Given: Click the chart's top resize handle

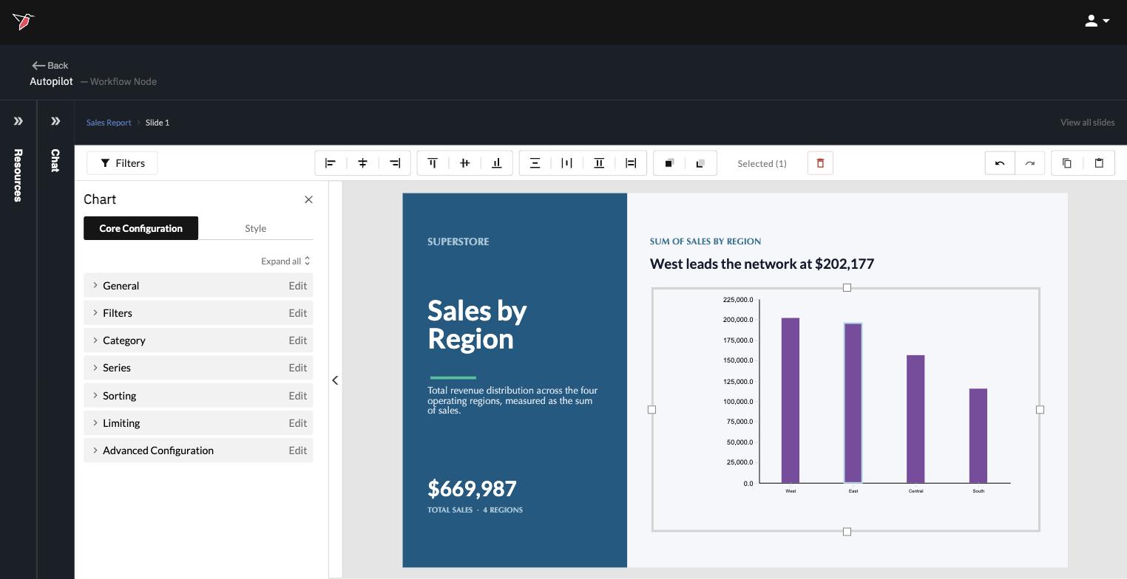Looking at the screenshot, I should [x=847, y=287].
